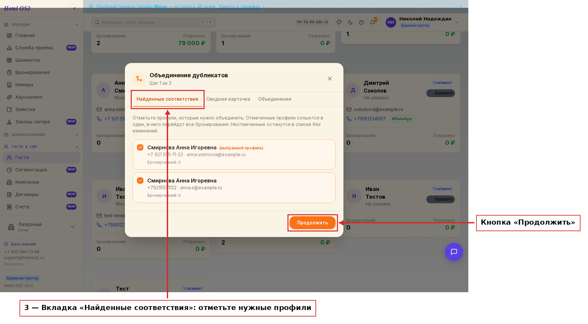Screen dimensions: 588x324
Task: Expand the ЦЕНООБРАЗОВАНИЕ section
Action: 41,135
